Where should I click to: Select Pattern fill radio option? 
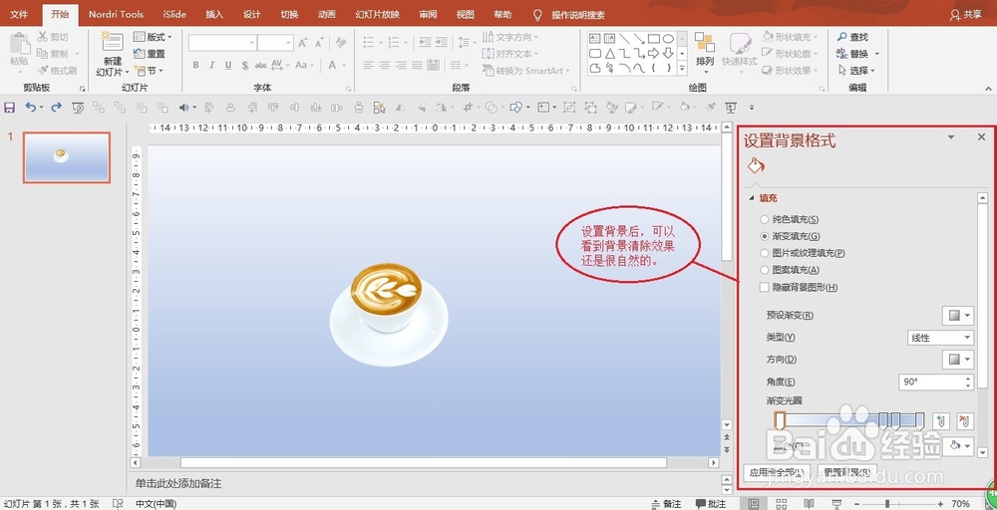coord(765,270)
